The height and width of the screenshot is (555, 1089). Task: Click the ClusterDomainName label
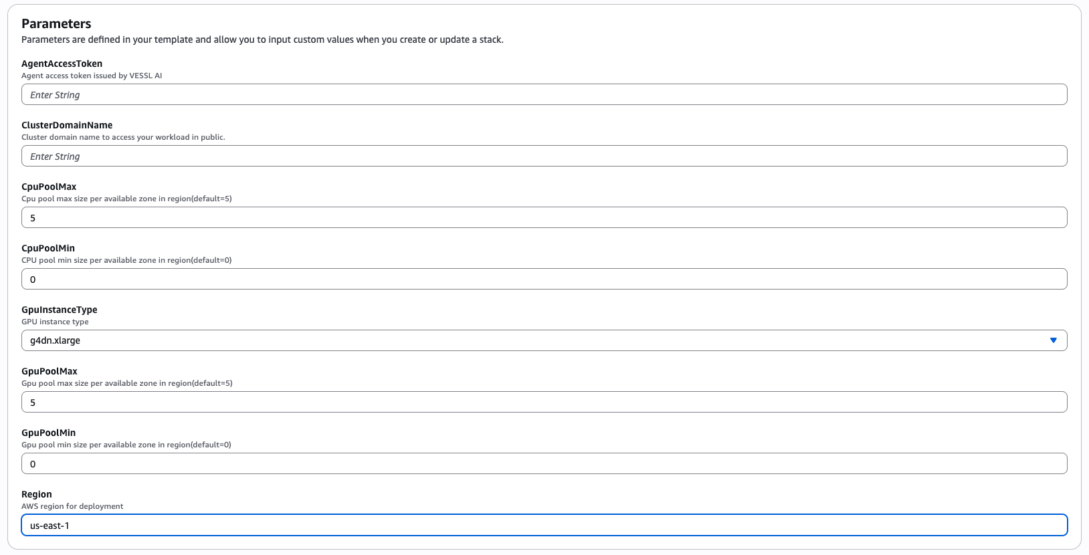coord(67,125)
